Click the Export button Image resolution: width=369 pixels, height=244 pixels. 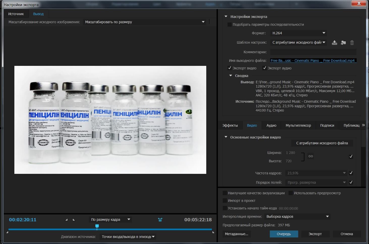click(x=315, y=234)
